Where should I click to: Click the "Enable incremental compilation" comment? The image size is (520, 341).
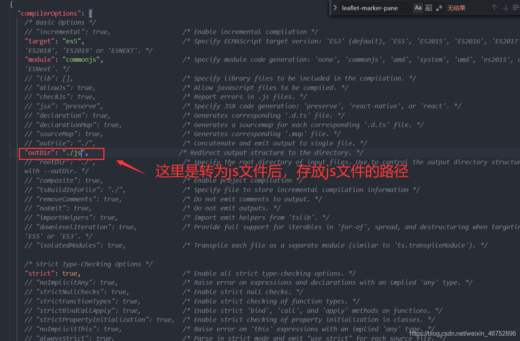250,32
